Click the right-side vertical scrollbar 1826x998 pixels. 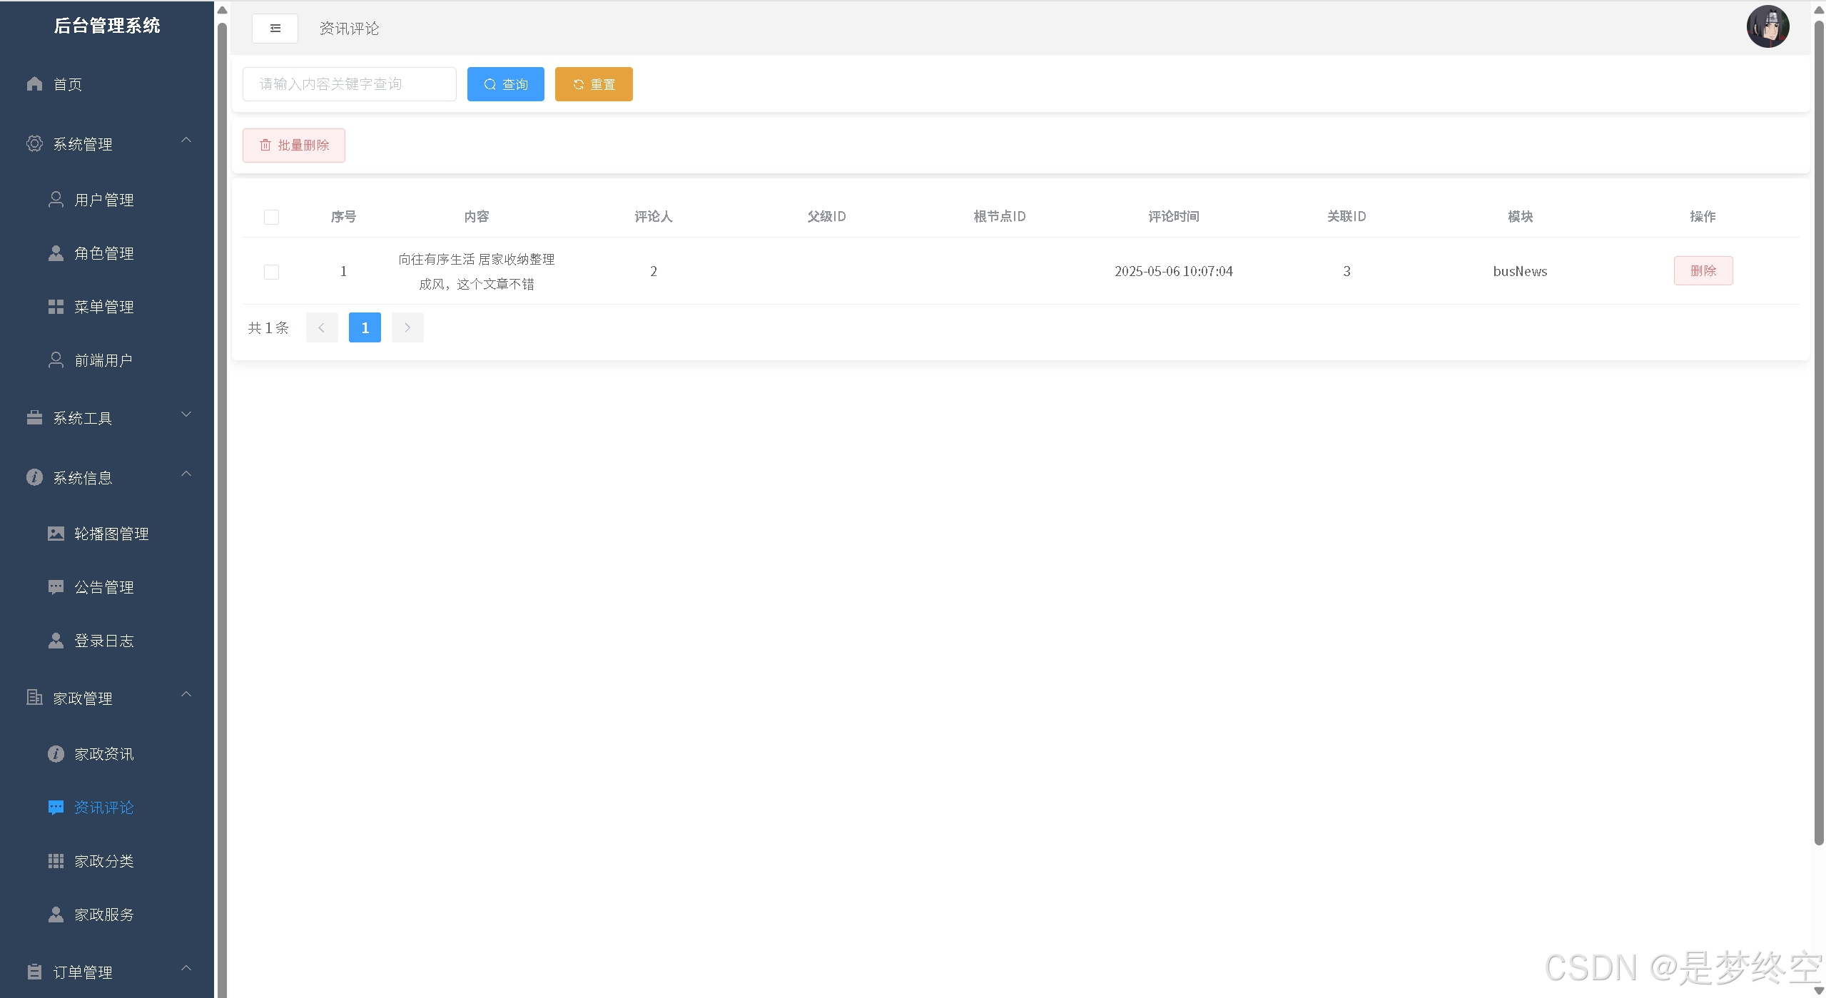[1818, 428]
